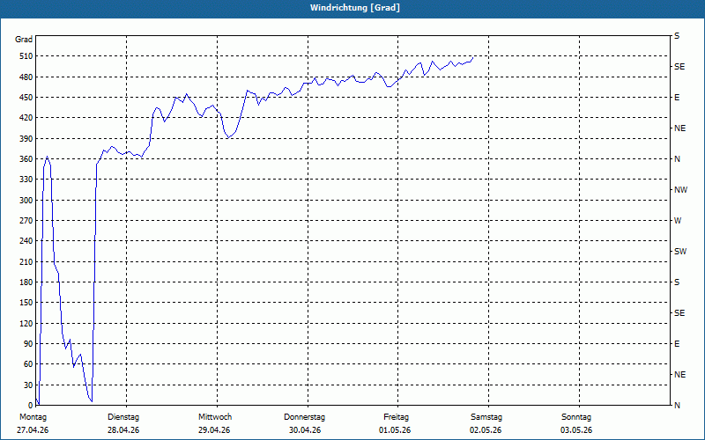This screenshot has height=440, width=705.
Task: Click the date 03.05.26
Action: tap(576, 430)
